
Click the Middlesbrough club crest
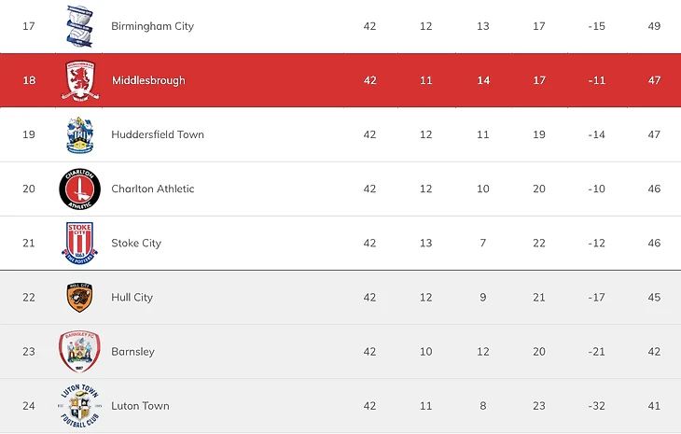[79, 80]
